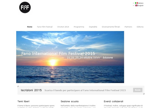Open the Partners menu item
Image resolution: width=162 pixels, height=108 pixels.
click(128, 27)
